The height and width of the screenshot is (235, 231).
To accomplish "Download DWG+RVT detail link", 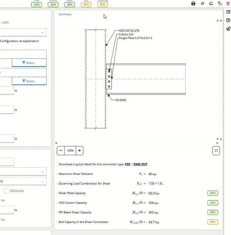I will tap(140, 164).
